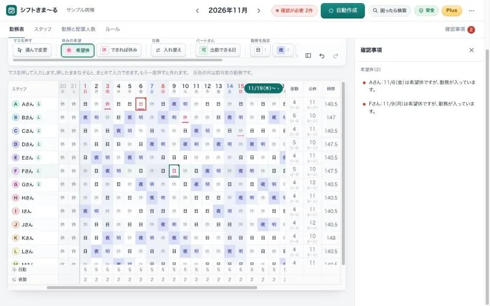490x306 pixels.
Task: Click the 自動作成 button
Action: tap(342, 10)
